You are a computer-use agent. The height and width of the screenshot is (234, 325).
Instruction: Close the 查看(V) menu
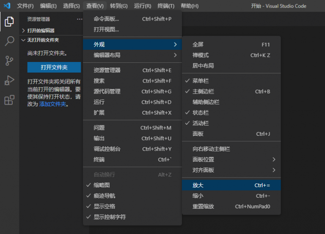(x=95, y=6)
